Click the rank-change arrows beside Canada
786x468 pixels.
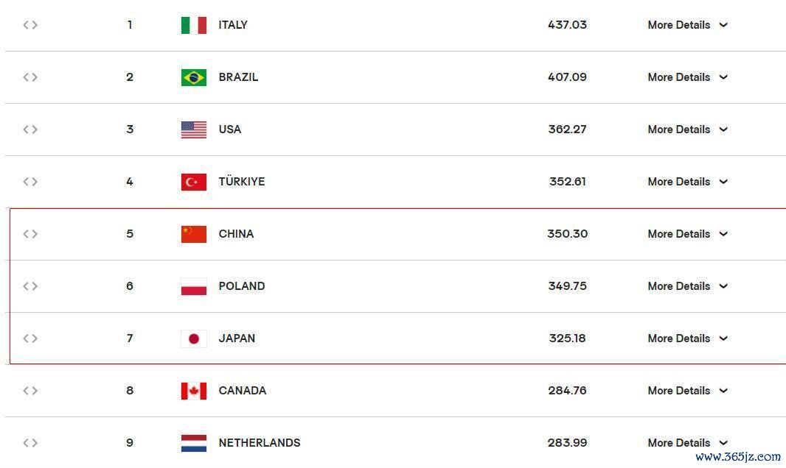click(x=30, y=391)
